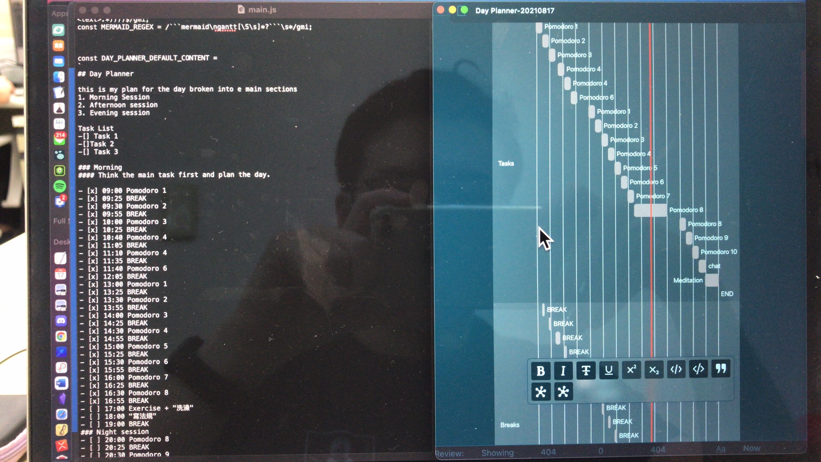Apply subscript with the x₂ icon
821x462 pixels.
point(654,369)
